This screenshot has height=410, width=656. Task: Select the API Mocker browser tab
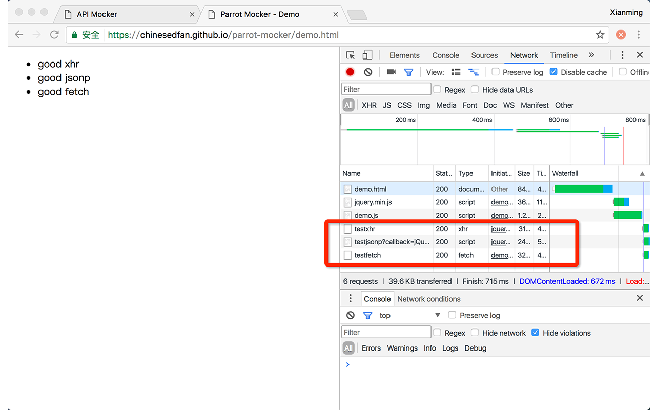pyautogui.click(x=127, y=14)
